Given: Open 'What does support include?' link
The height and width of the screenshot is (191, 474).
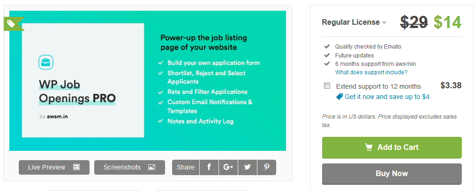Looking at the screenshot, I should click(x=371, y=72).
